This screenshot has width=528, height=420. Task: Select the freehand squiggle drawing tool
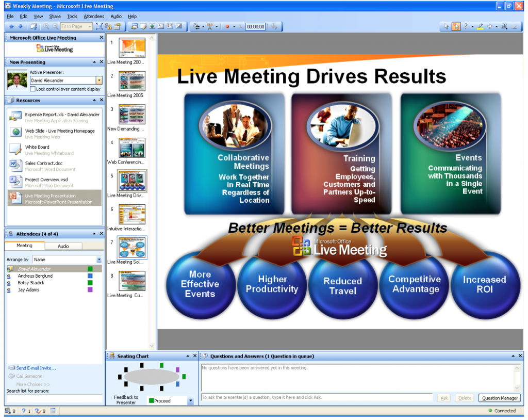tap(466, 26)
